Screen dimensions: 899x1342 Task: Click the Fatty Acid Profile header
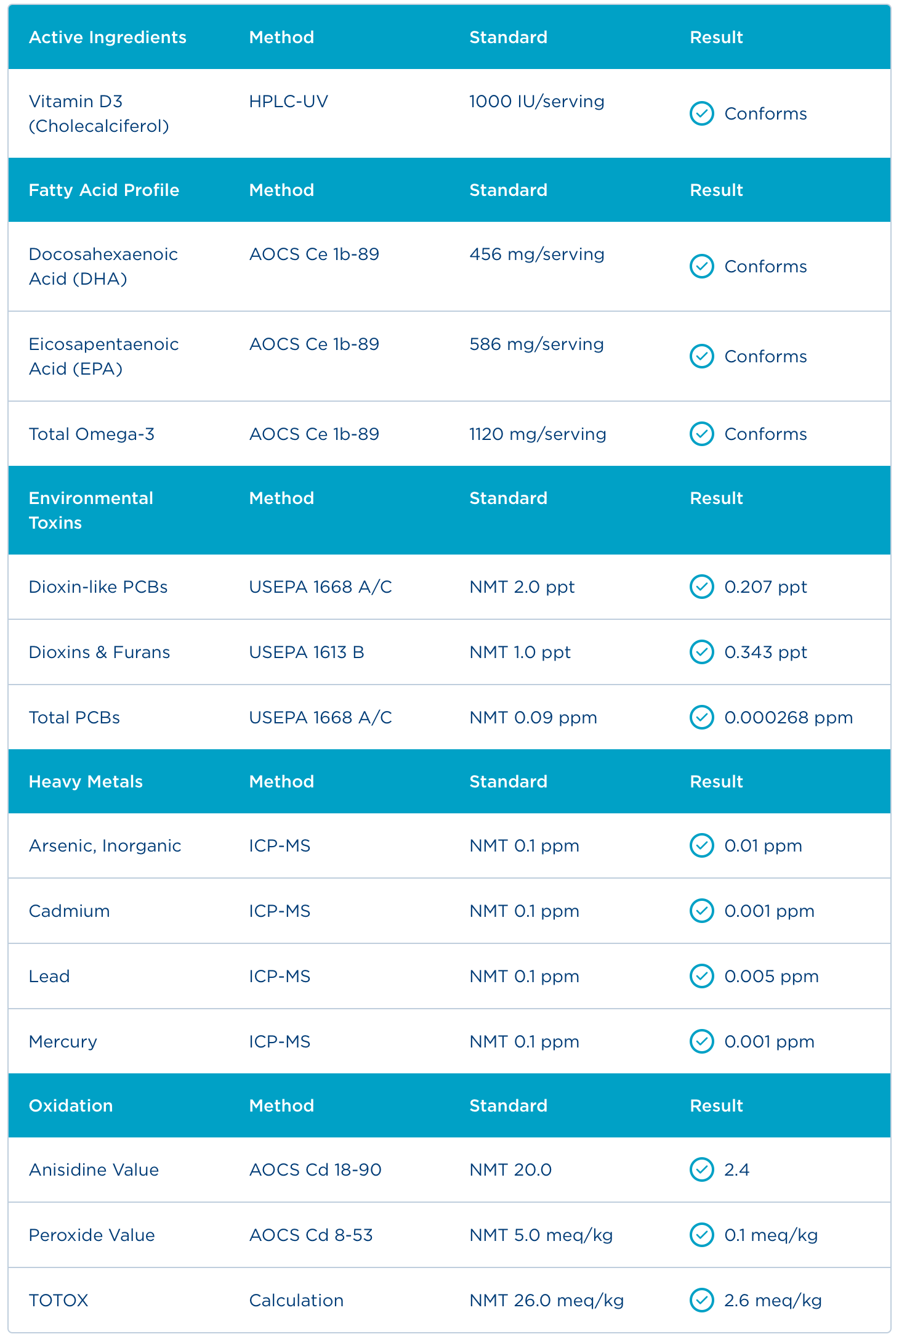coord(104,190)
